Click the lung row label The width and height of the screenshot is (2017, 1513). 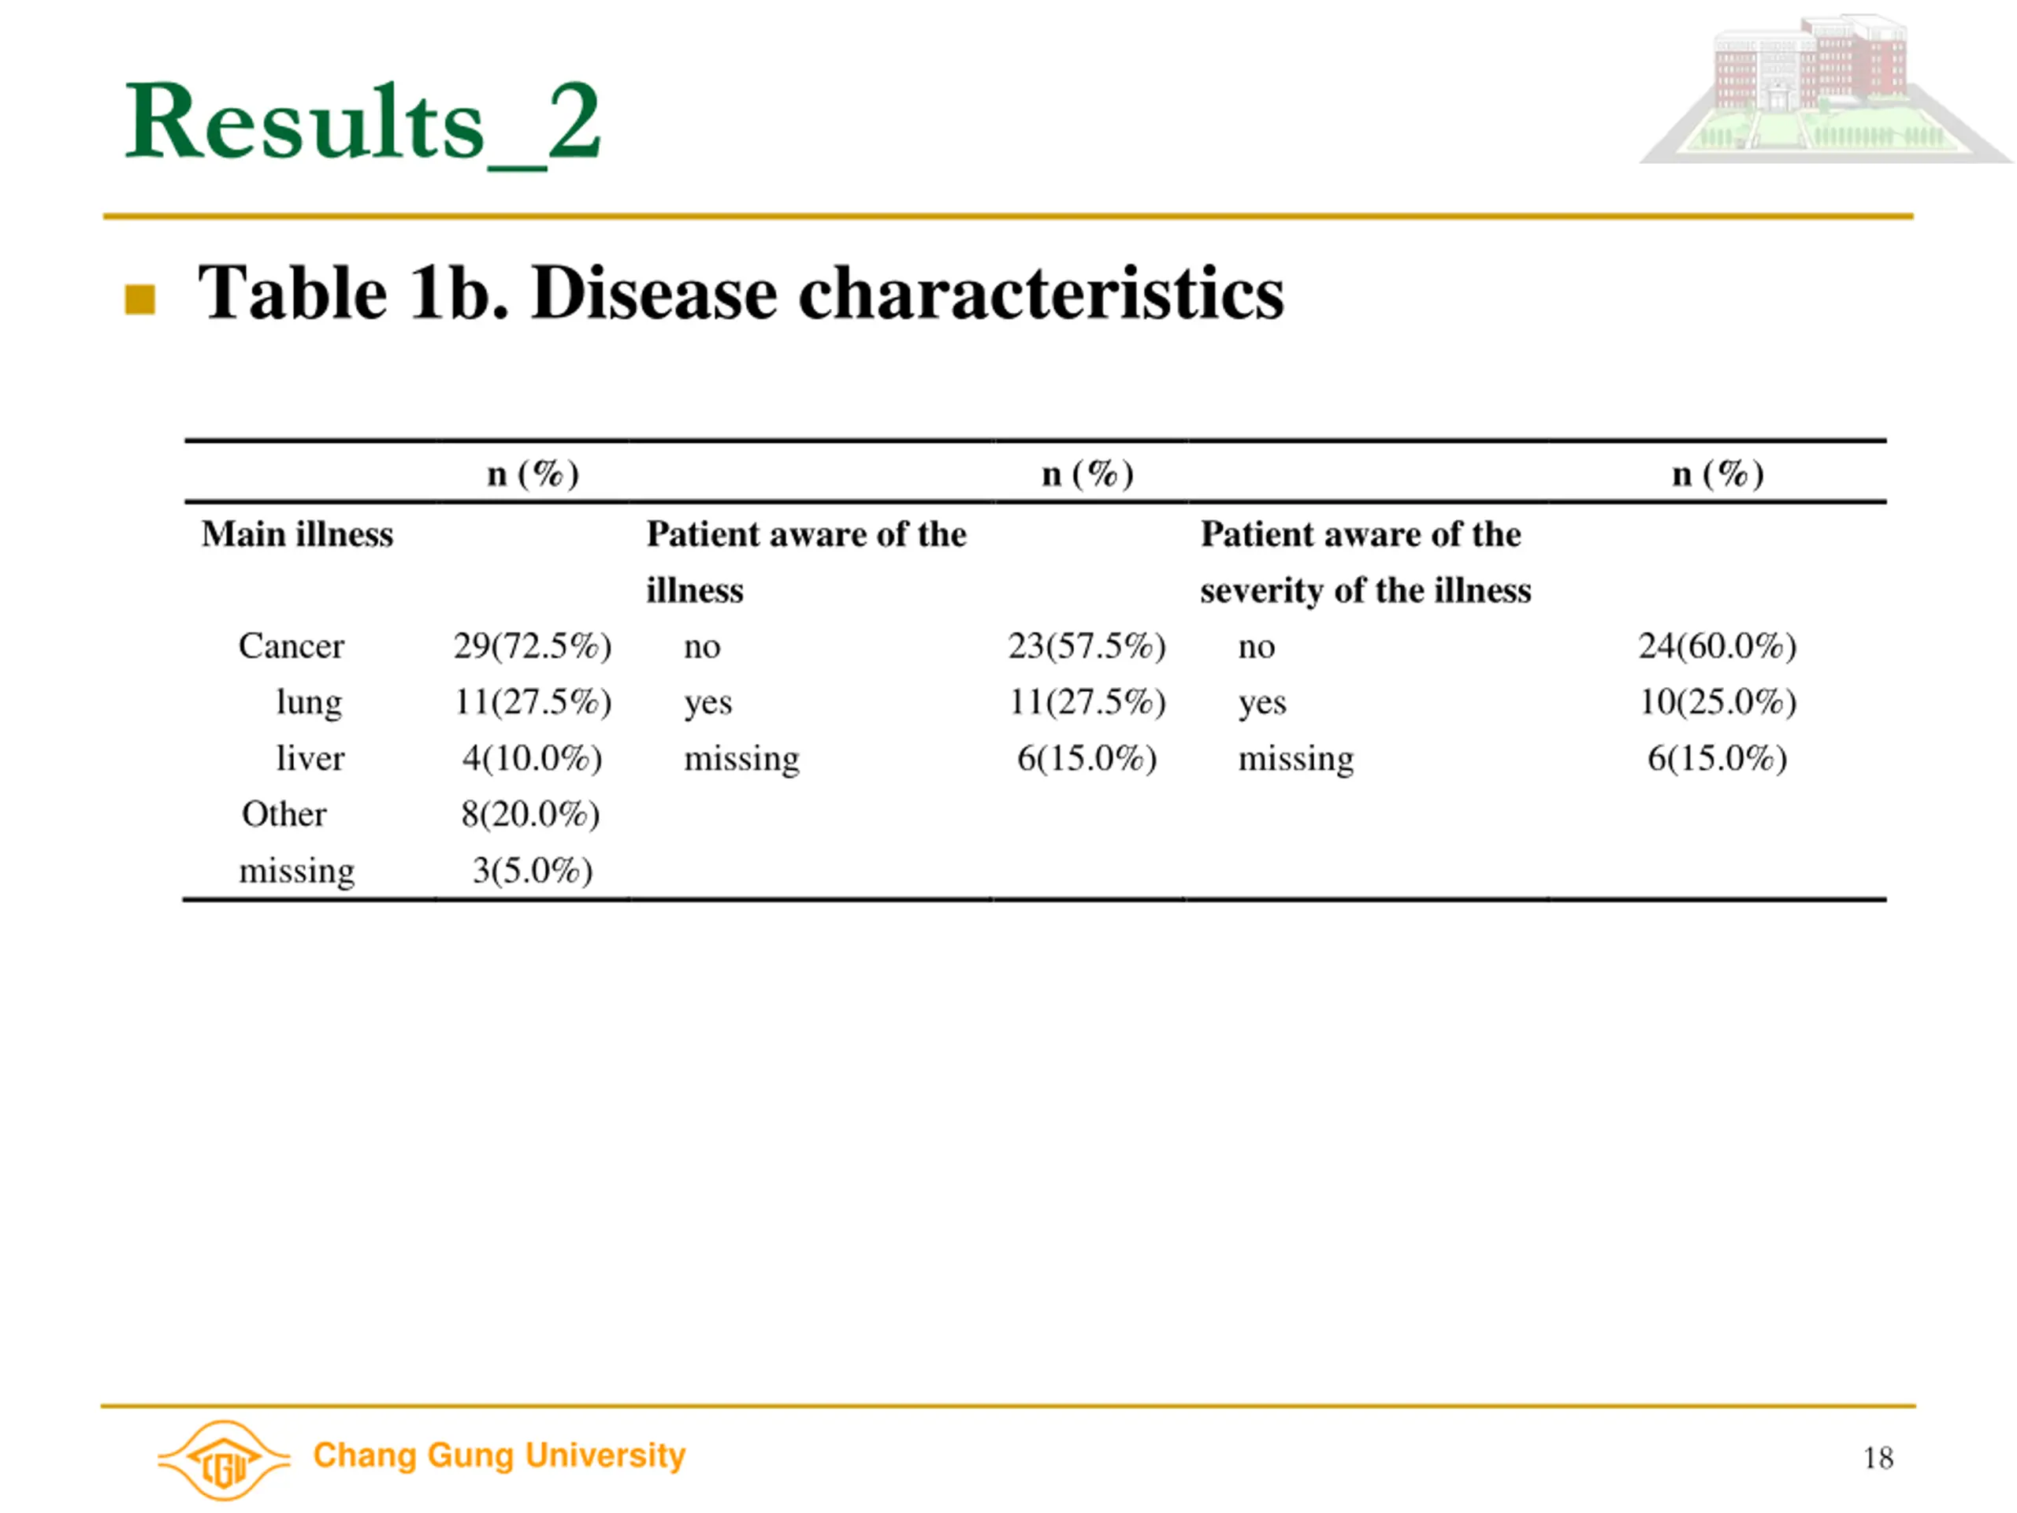pyautogui.click(x=309, y=703)
